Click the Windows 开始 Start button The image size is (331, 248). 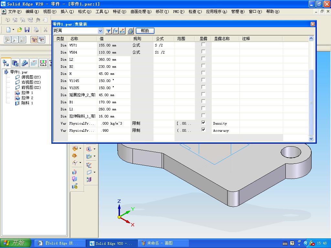tap(16, 243)
